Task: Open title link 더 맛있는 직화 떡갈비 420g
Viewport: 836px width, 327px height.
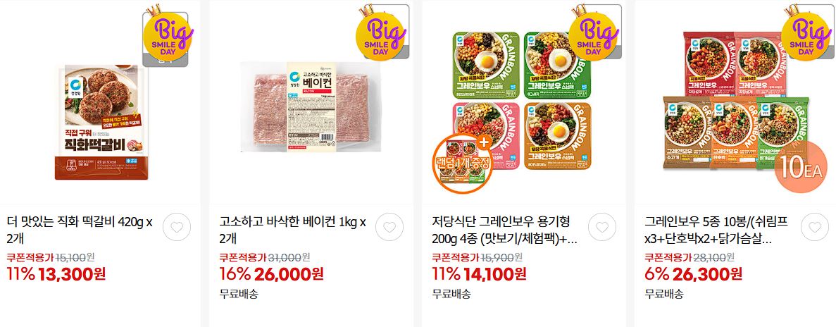Action: [x=80, y=230]
